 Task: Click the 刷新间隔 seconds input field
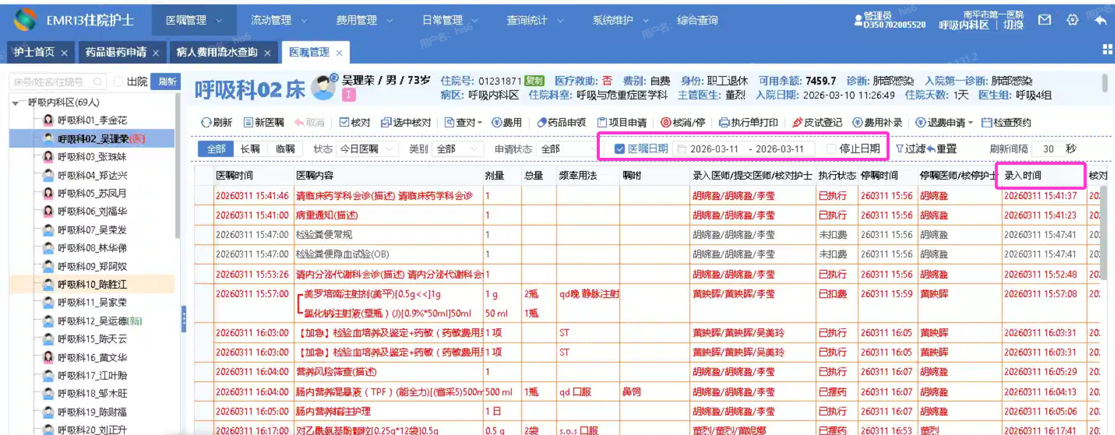coord(1048,149)
